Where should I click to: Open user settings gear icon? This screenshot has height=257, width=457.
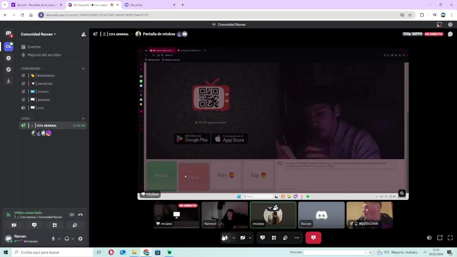click(80, 239)
